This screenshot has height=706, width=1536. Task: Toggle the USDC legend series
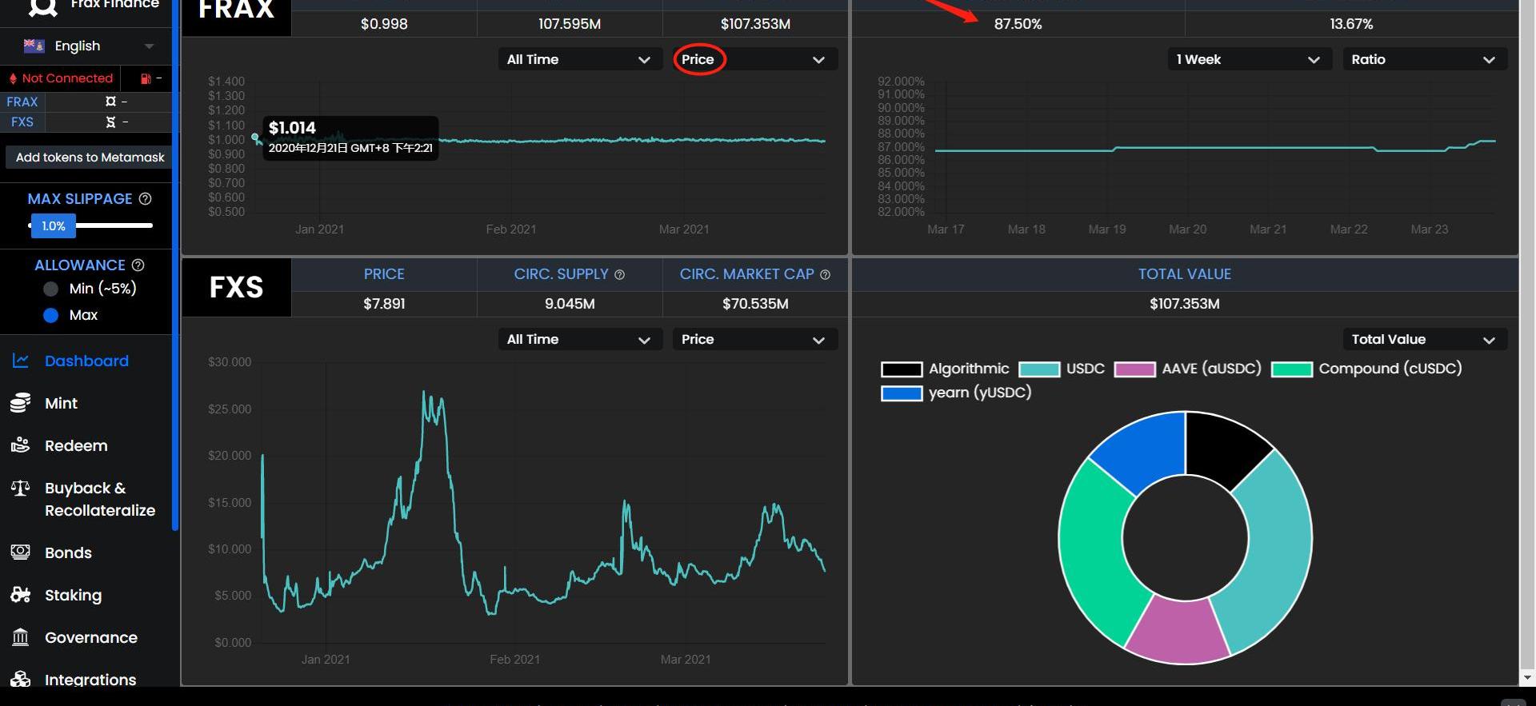[1062, 369]
